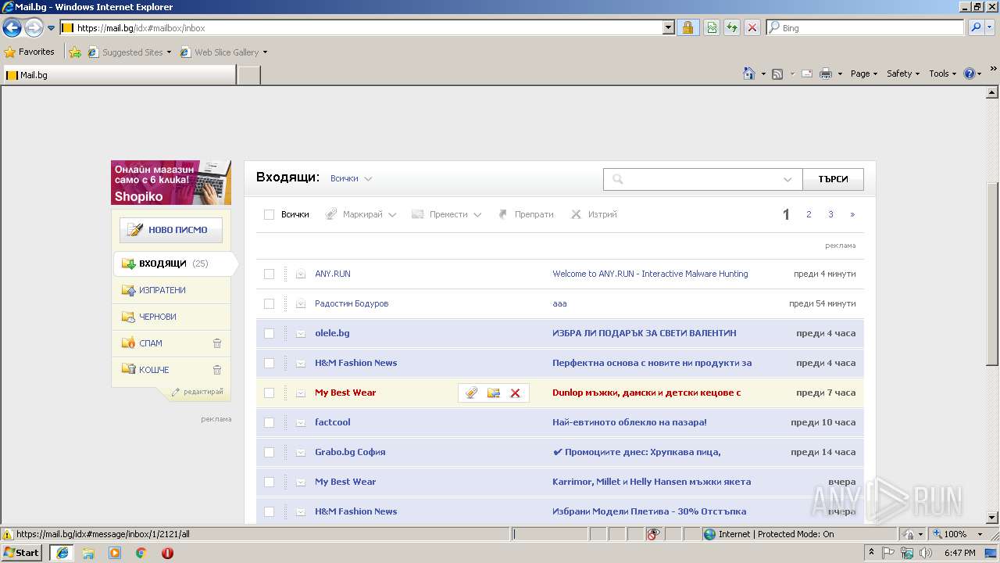Empty the СПАМ folder with trash icon
Image resolution: width=1000 pixels, height=563 pixels.
217,343
